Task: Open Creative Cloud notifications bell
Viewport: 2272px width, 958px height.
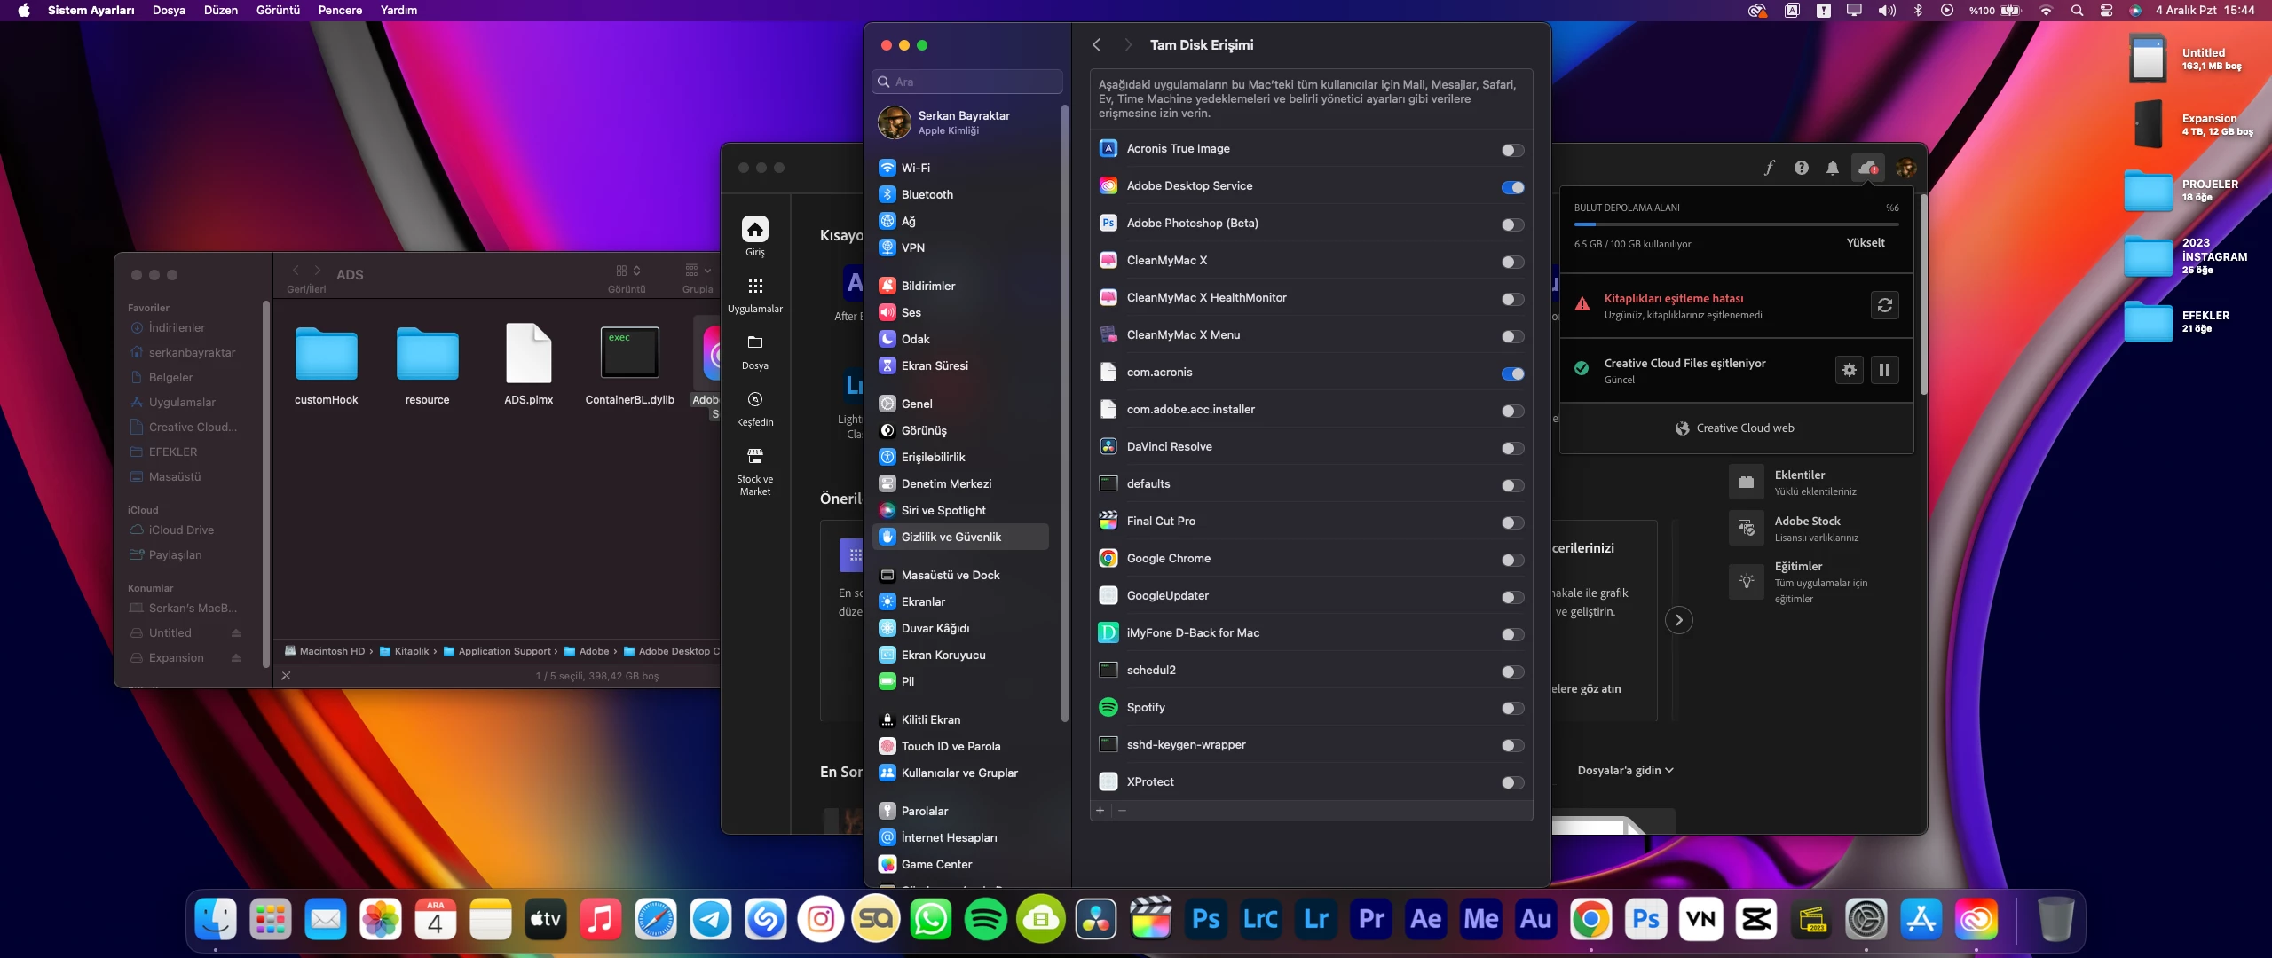Action: click(1832, 168)
